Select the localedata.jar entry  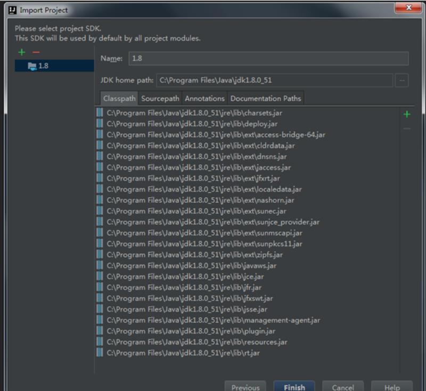click(x=204, y=189)
